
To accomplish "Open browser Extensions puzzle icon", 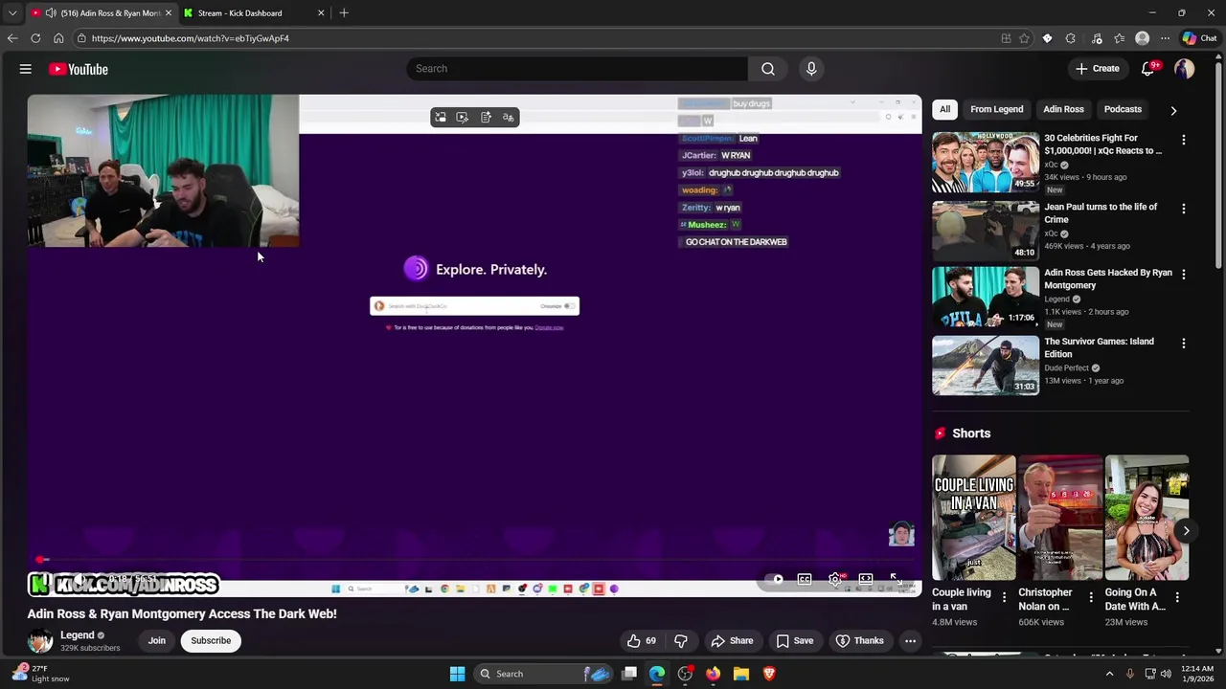I will point(1070,38).
